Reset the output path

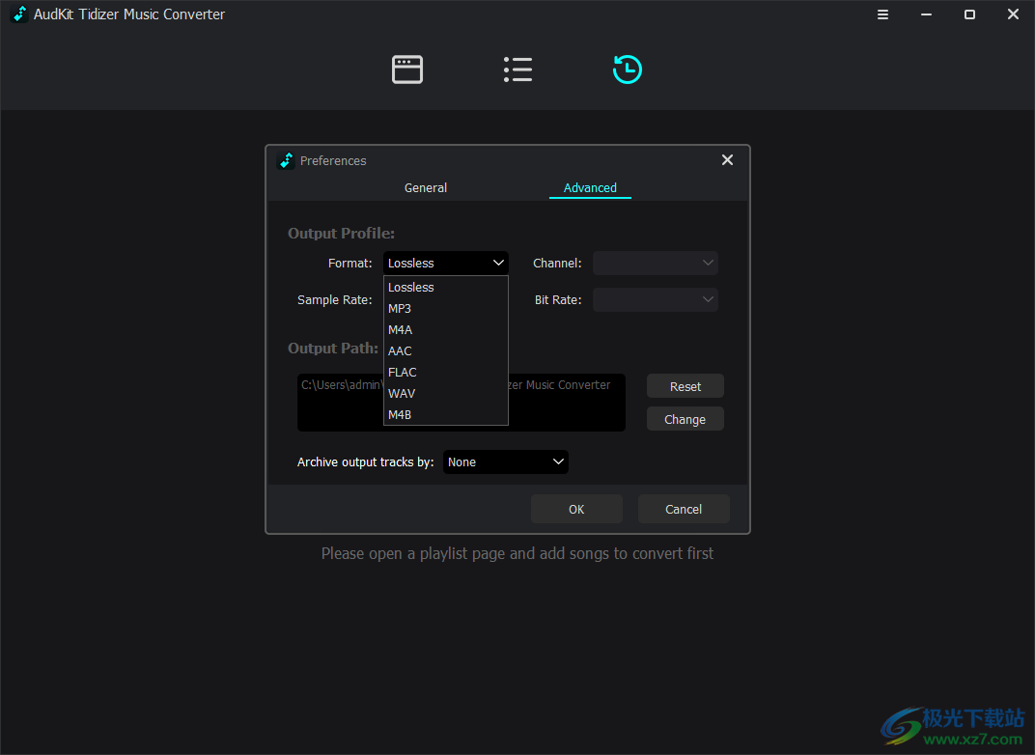[685, 385]
